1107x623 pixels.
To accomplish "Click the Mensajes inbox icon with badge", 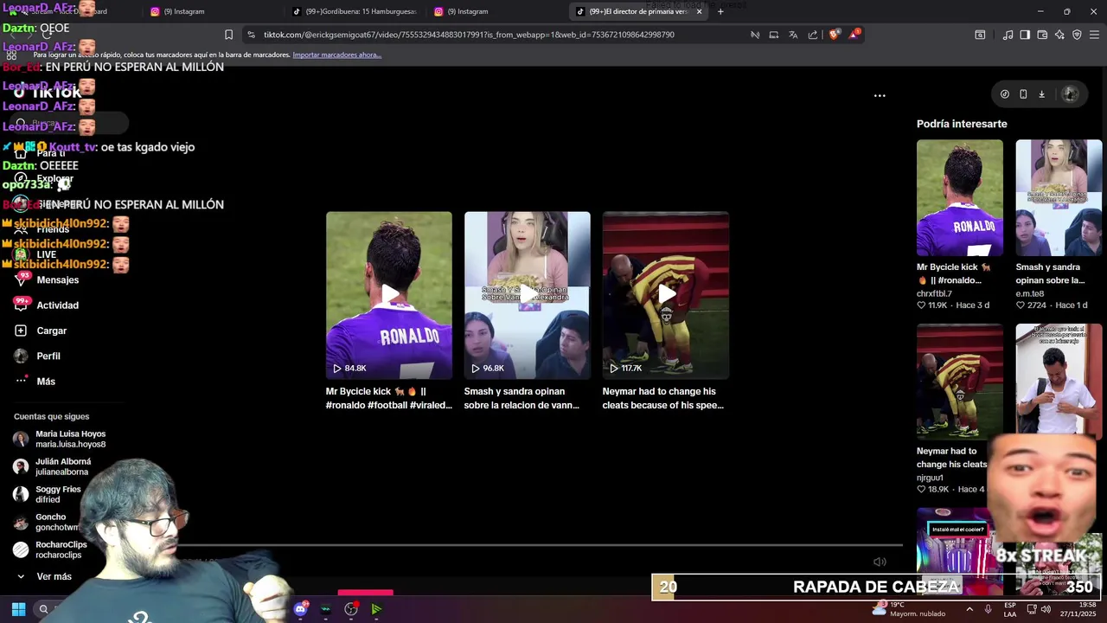I will pyautogui.click(x=21, y=279).
